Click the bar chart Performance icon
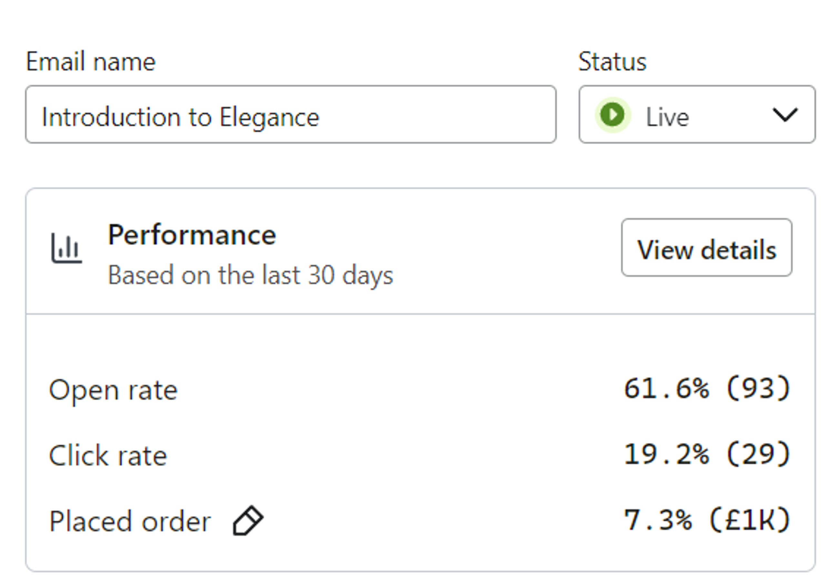The width and height of the screenshot is (826, 575). tap(66, 248)
